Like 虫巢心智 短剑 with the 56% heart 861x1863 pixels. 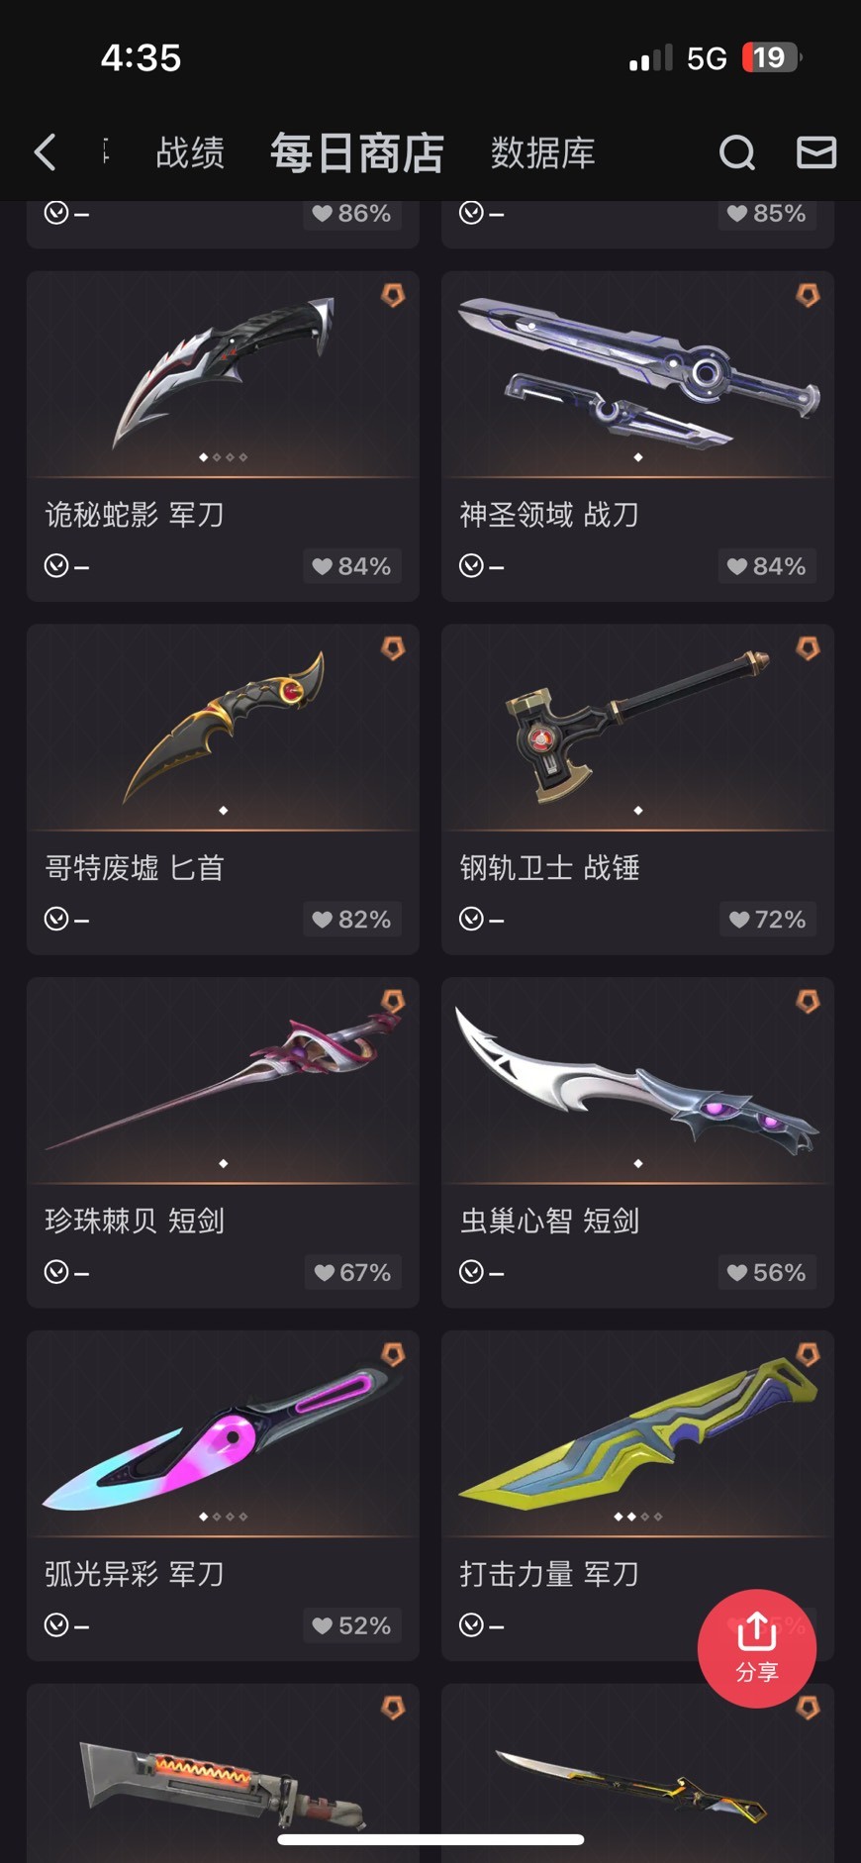pos(767,1272)
